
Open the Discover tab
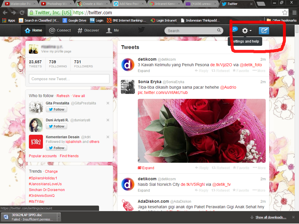click(x=88, y=30)
